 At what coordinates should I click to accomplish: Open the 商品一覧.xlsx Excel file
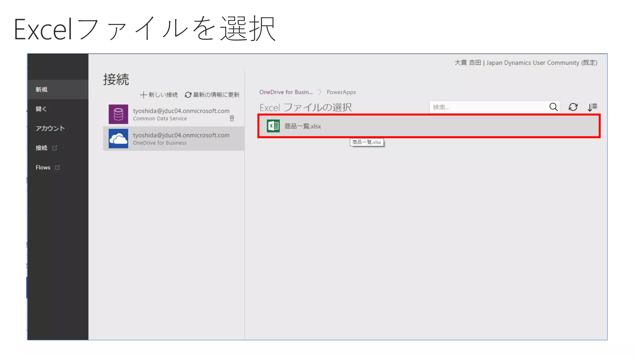[x=429, y=126]
